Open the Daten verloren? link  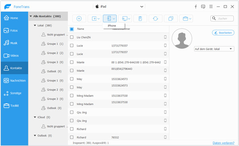223,143
